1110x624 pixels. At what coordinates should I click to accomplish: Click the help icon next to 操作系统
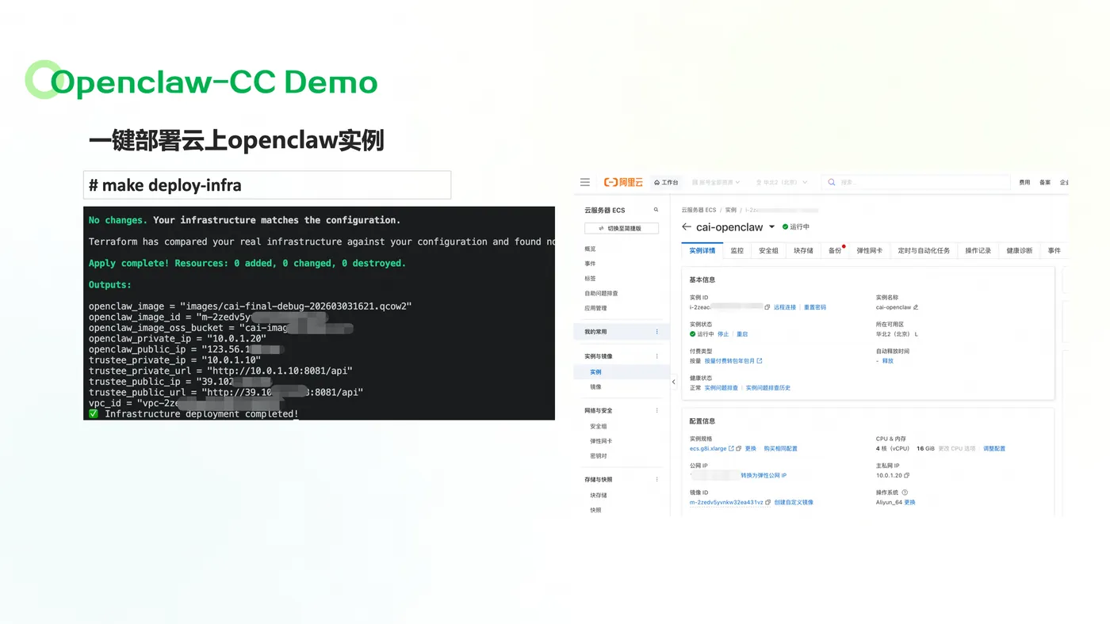(905, 493)
